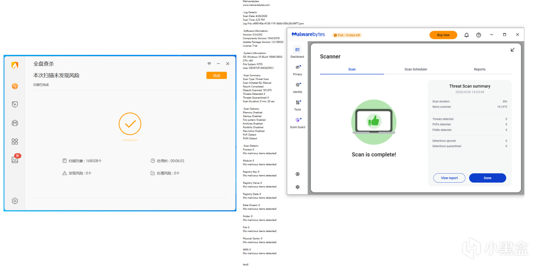Open Malwarebytes help question-mark icon
This screenshot has width=544, height=266.
(479, 35)
